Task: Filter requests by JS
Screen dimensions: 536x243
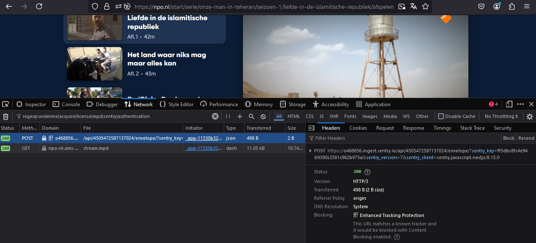Action: [x=322, y=116]
